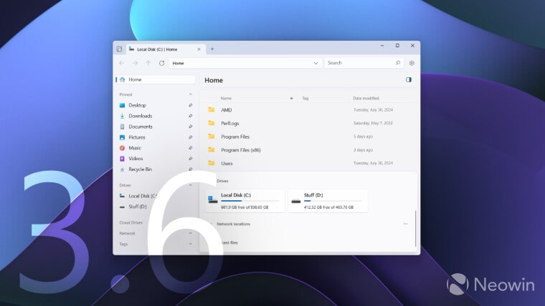
Task: Click the Search box
Action: pos(364,63)
